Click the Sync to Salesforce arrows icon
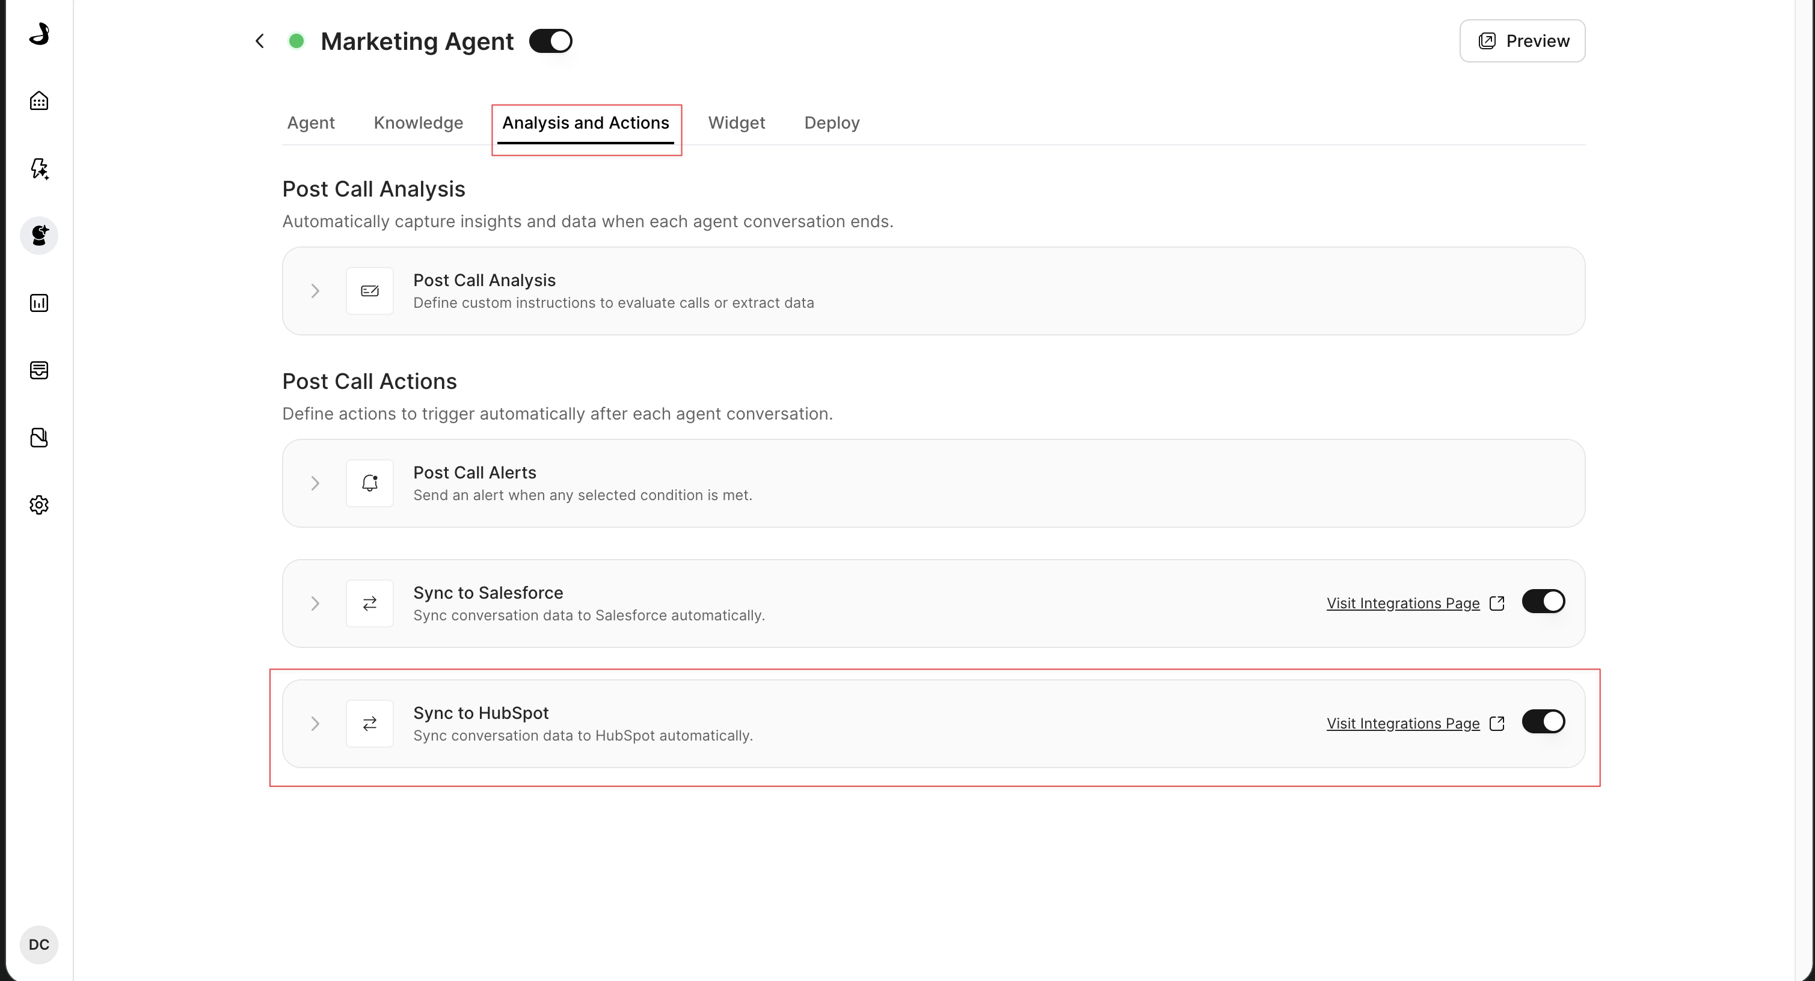 coord(370,604)
